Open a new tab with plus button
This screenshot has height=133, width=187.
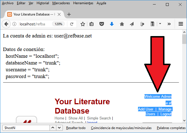click(x=69, y=14)
